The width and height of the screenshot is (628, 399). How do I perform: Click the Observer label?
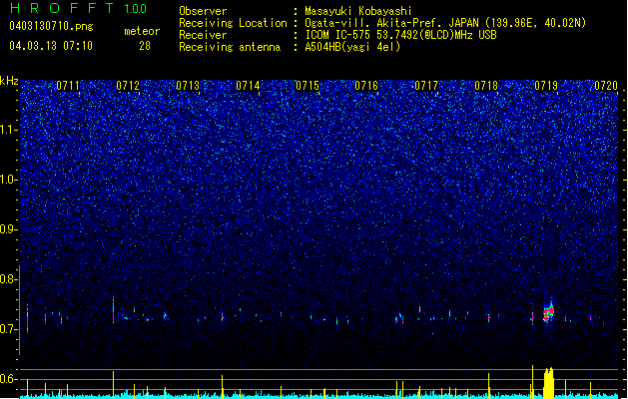203,11
